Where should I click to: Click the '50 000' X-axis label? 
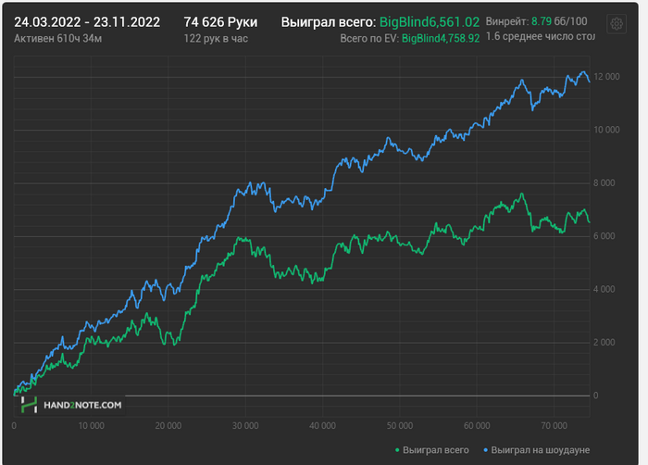coord(400,426)
